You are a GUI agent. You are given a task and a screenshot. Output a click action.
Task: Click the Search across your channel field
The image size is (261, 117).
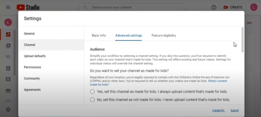[x=132, y=7]
